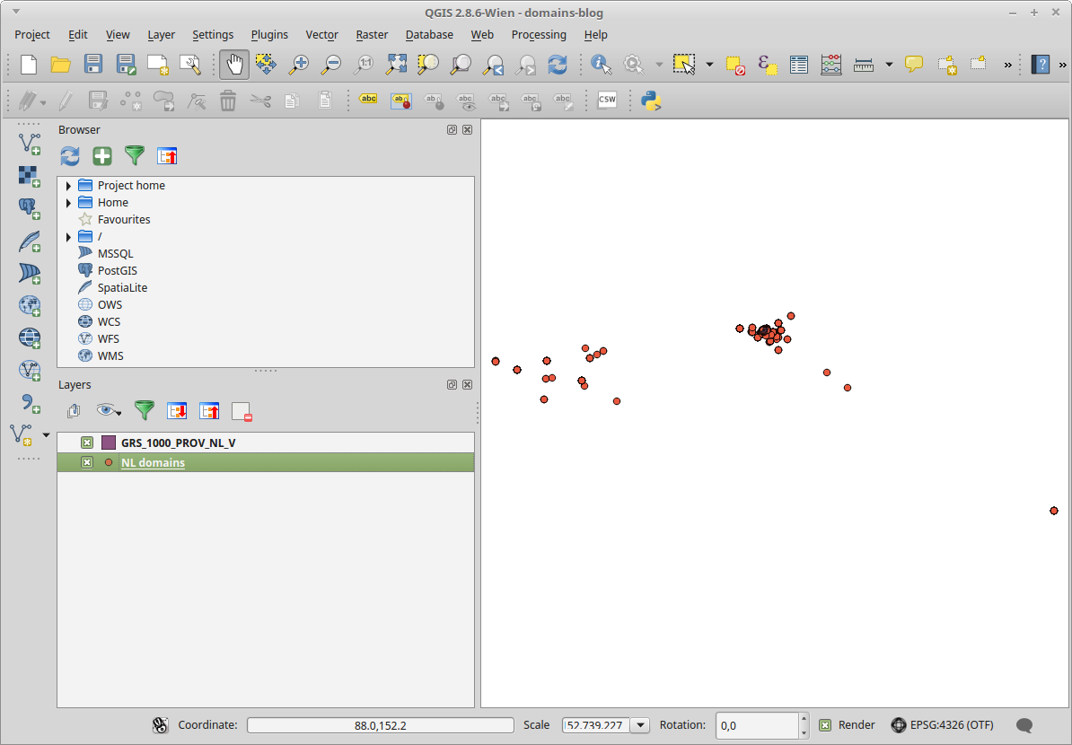The width and height of the screenshot is (1072, 745).
Task: Open the Scale dropdown list
Action: click(640, 725)
